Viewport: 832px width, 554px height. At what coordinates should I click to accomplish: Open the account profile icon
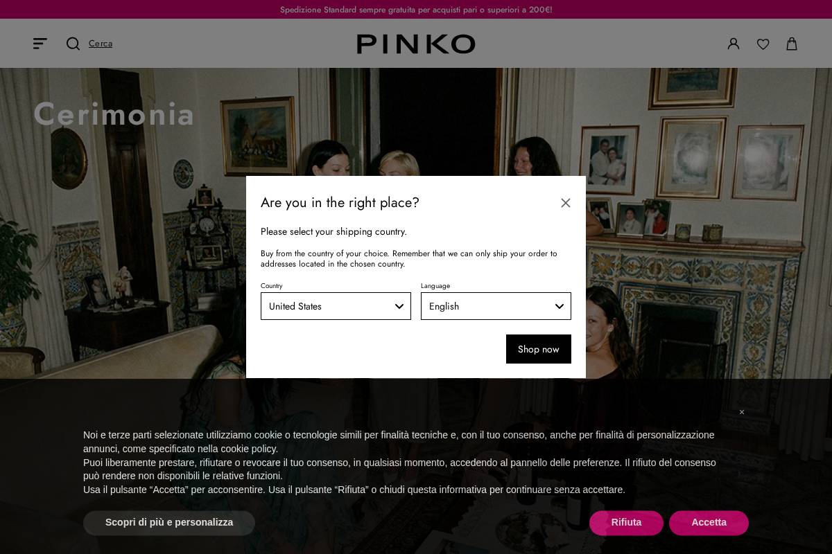734,44
